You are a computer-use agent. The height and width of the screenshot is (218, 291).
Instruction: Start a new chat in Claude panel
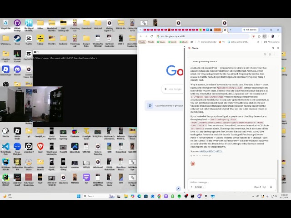click(x=270, y=54)
